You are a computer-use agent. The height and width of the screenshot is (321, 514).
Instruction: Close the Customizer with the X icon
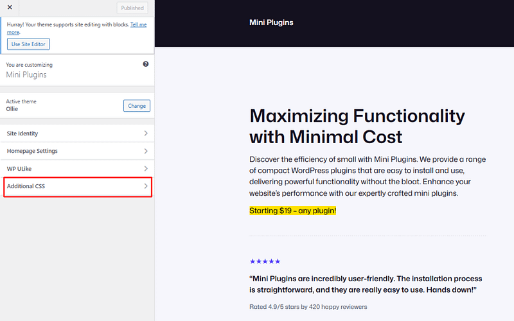tap(10, 7)
